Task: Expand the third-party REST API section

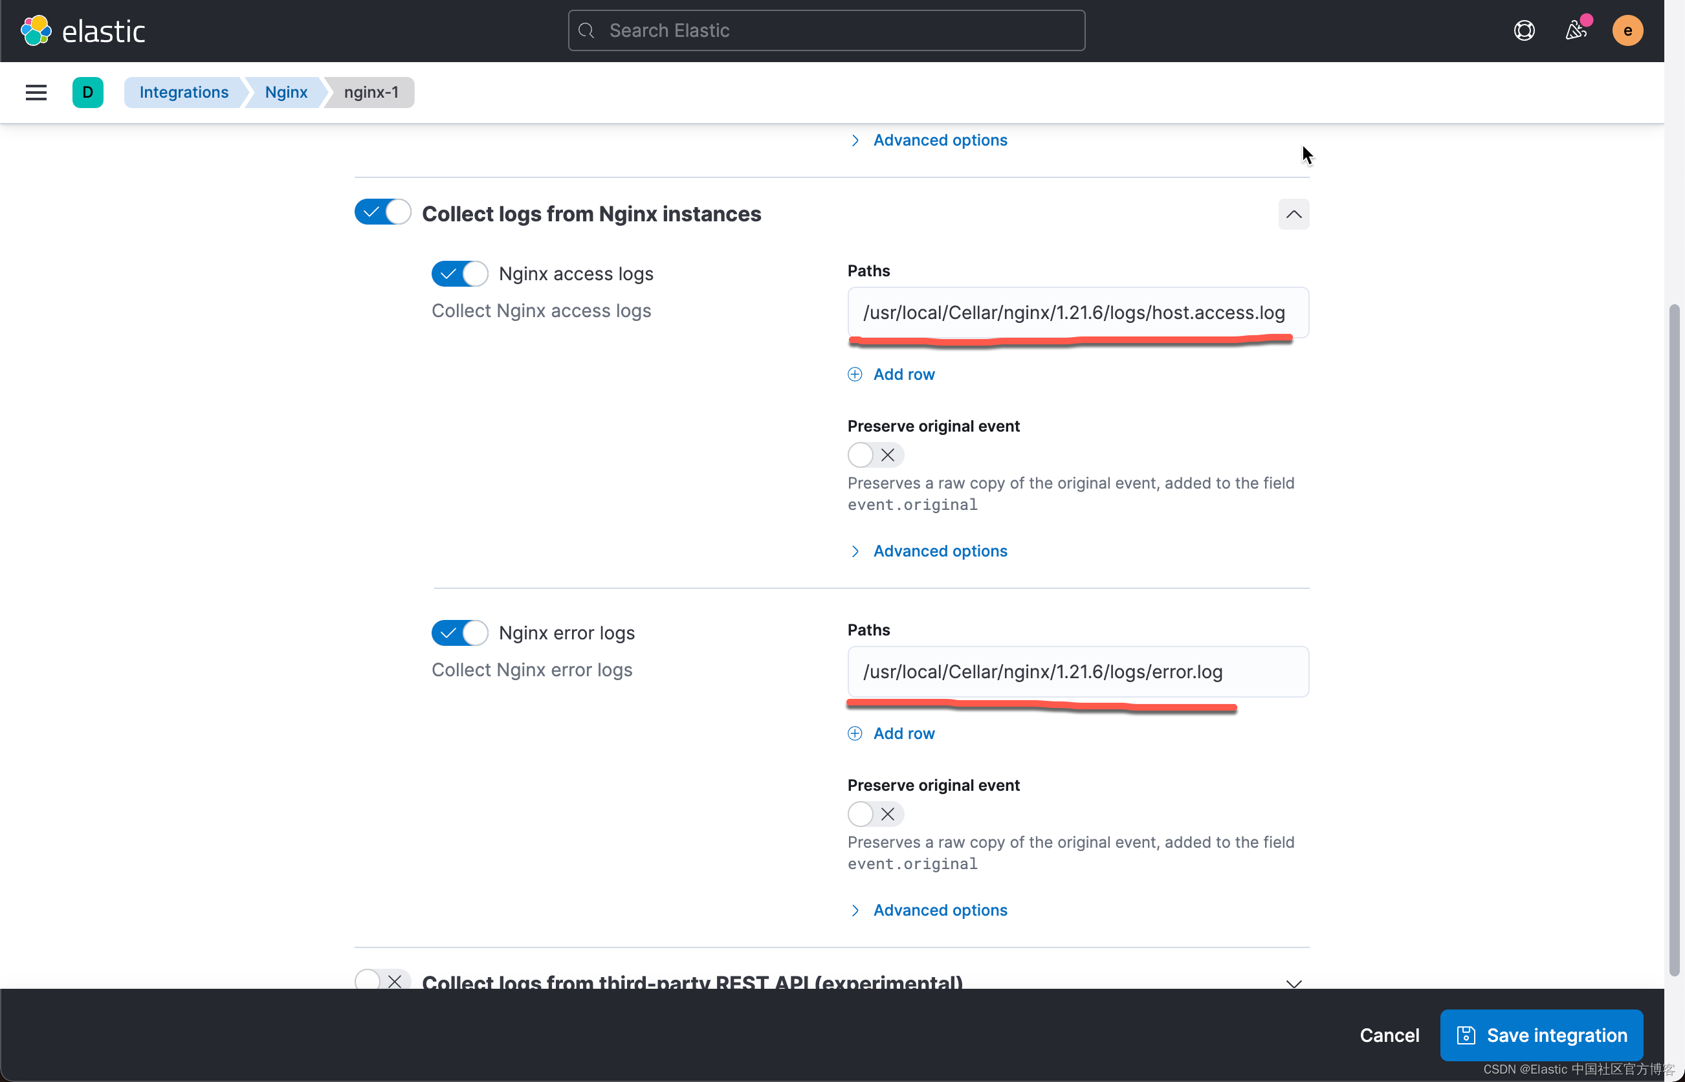Action: coord(1293,983)
